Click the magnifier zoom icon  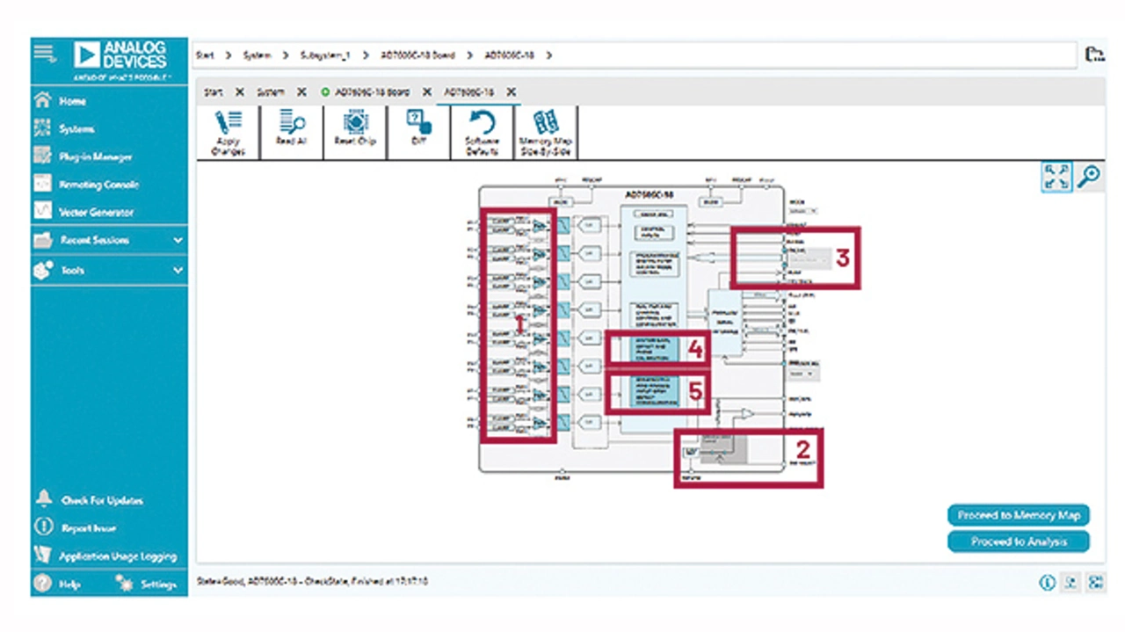[1088, 177]
